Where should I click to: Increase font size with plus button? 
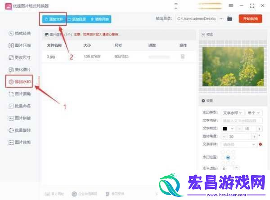coord(259,129)
